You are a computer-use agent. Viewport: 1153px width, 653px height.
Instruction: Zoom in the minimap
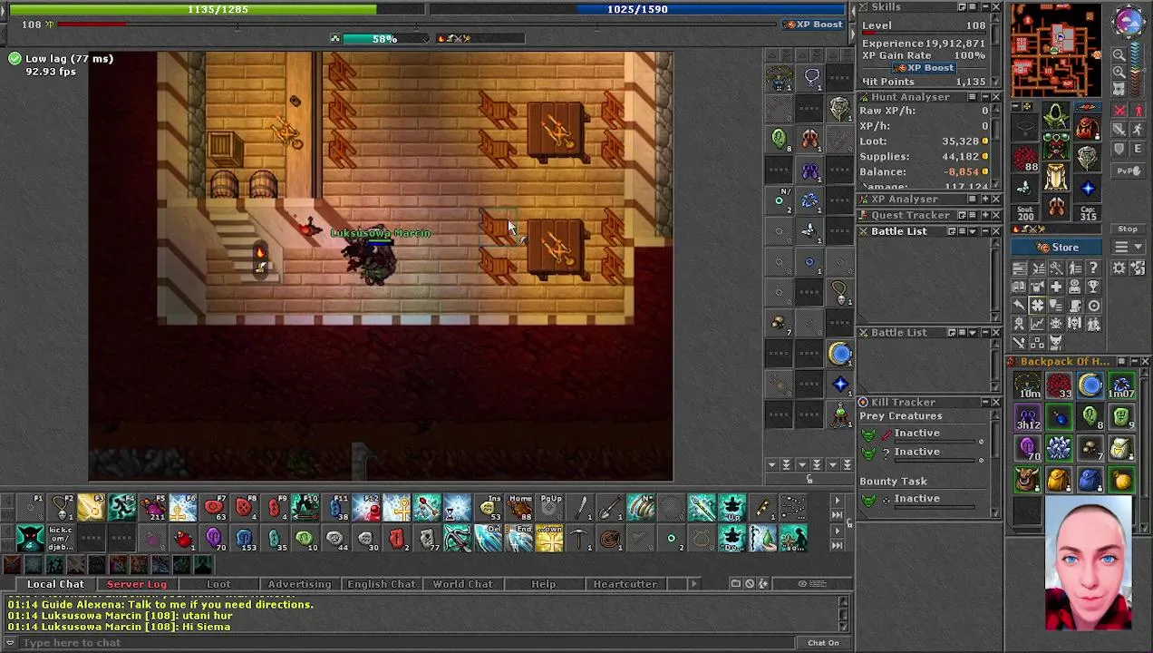[x=1119, y=72]
